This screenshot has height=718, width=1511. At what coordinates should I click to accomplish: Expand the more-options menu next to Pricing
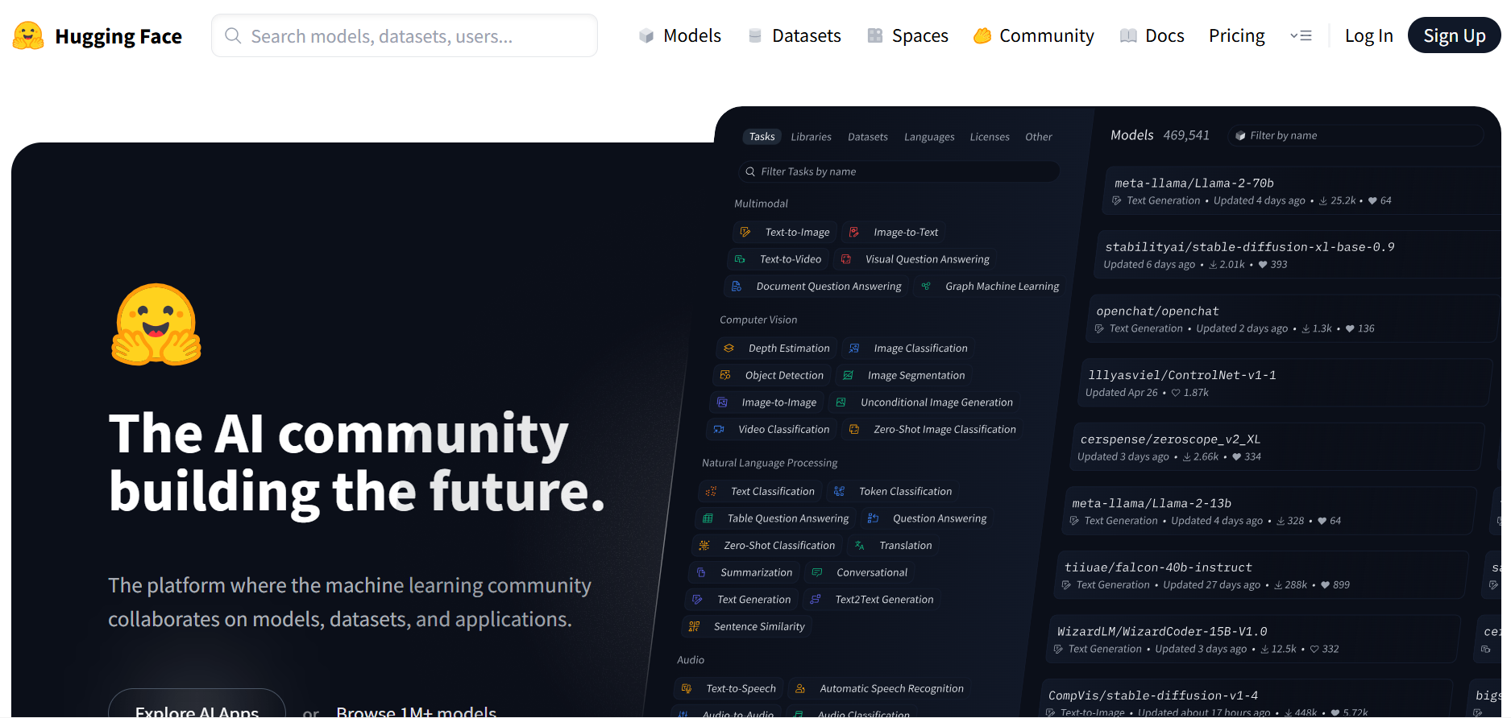1301,35
